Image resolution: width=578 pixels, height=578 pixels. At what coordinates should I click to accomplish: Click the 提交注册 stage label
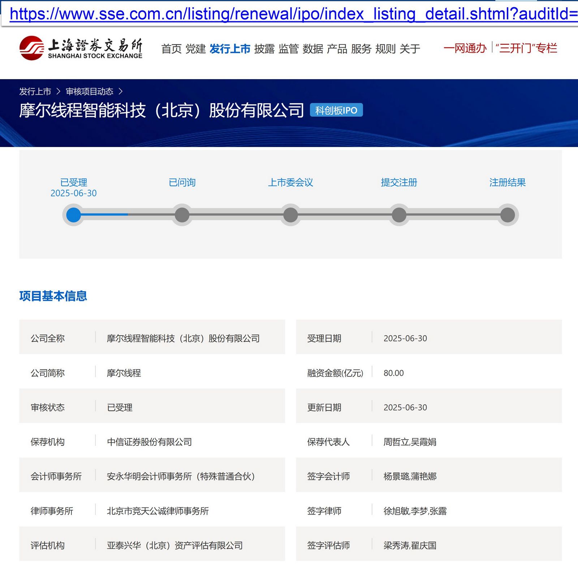399,182
